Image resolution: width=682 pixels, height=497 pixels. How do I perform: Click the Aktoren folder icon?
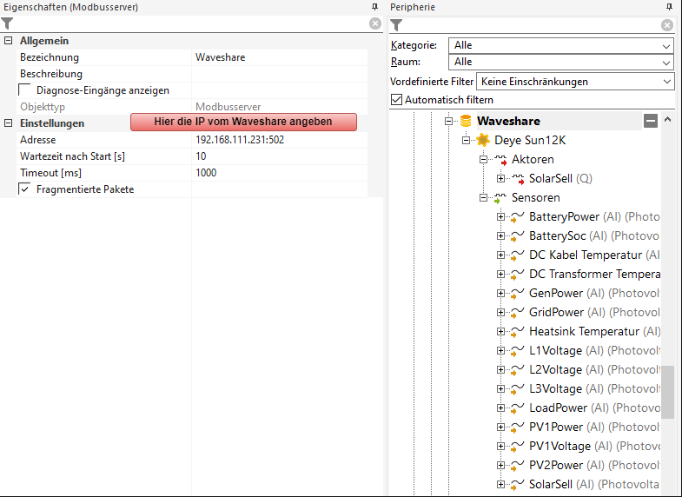click(x=500, y=160)
